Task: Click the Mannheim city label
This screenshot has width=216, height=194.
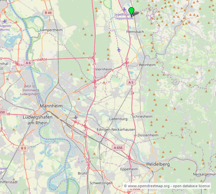Action: point(51,106)
